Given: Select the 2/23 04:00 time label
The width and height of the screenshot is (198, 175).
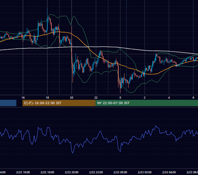Looking at the screenshot, I should [x=169, y=172].
